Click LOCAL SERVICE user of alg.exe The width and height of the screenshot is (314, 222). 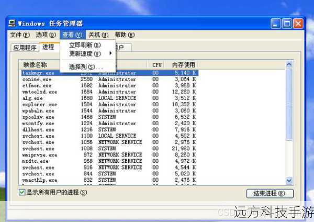pyautogui.click(x=117, y=98)
